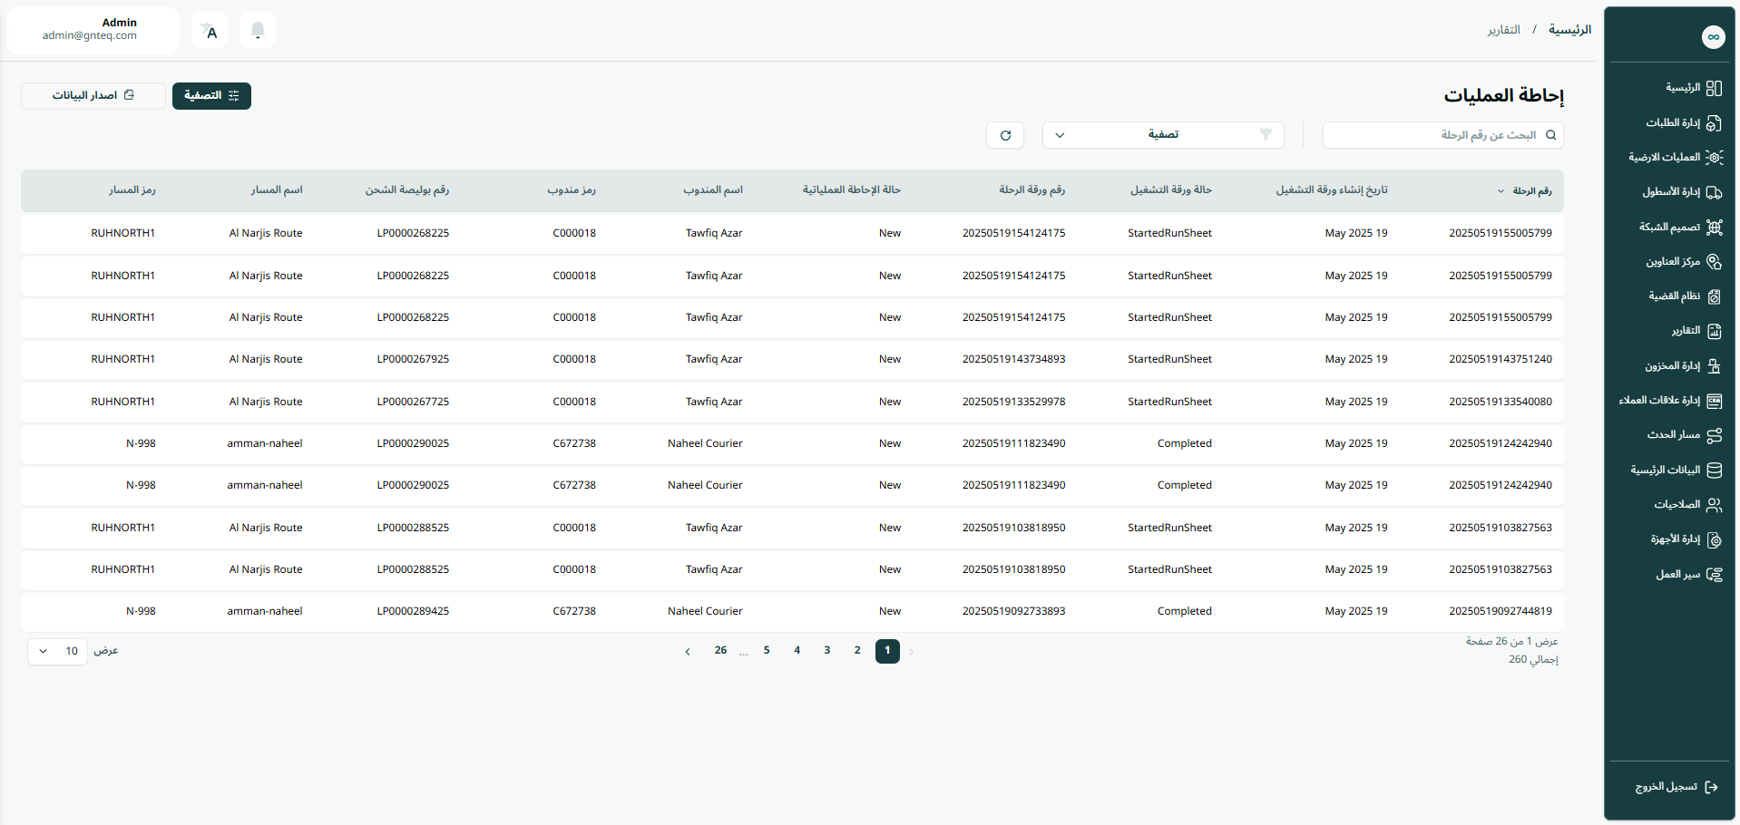Expand the تصفية filter dropdown
The height and width of the screenshot is (825, 1740).
click(1162, 135)
